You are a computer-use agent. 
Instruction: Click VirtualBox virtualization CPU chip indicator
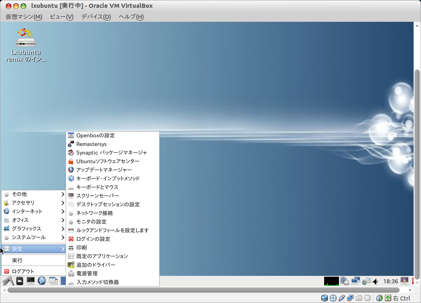pyautogui.click(x=368, y=298)
